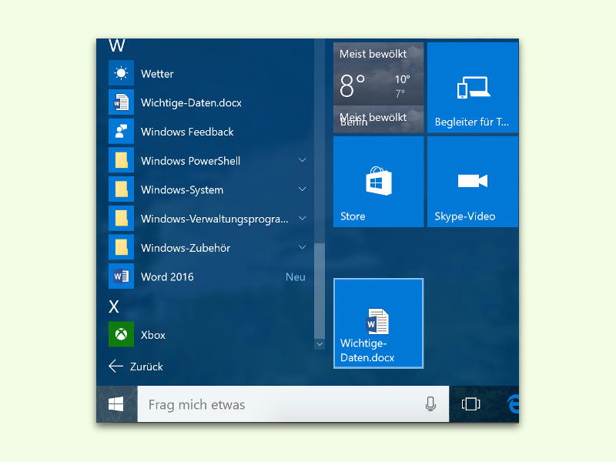Screen dimensions: 616x462
Task: Expand the Windows-System folder chevron
Action: pos(302,189)
